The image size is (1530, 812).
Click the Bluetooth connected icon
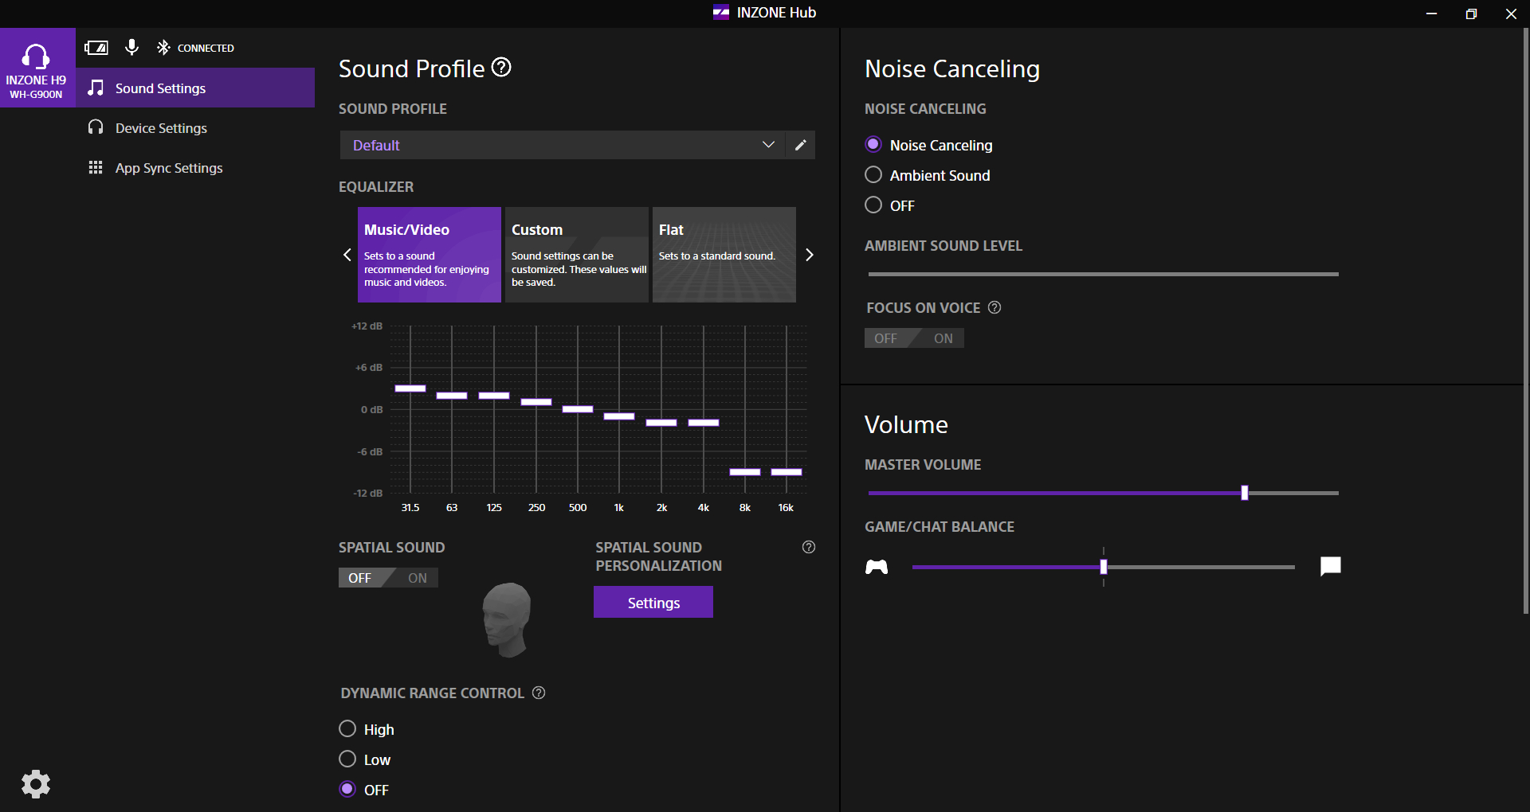(x=163, y=48)
